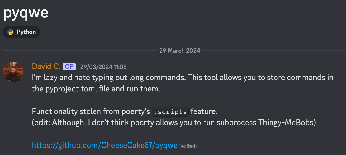This screenshot has height=155, width=346.
Task: Click the small (edited) label after the link
Action: tap(188, 146)
